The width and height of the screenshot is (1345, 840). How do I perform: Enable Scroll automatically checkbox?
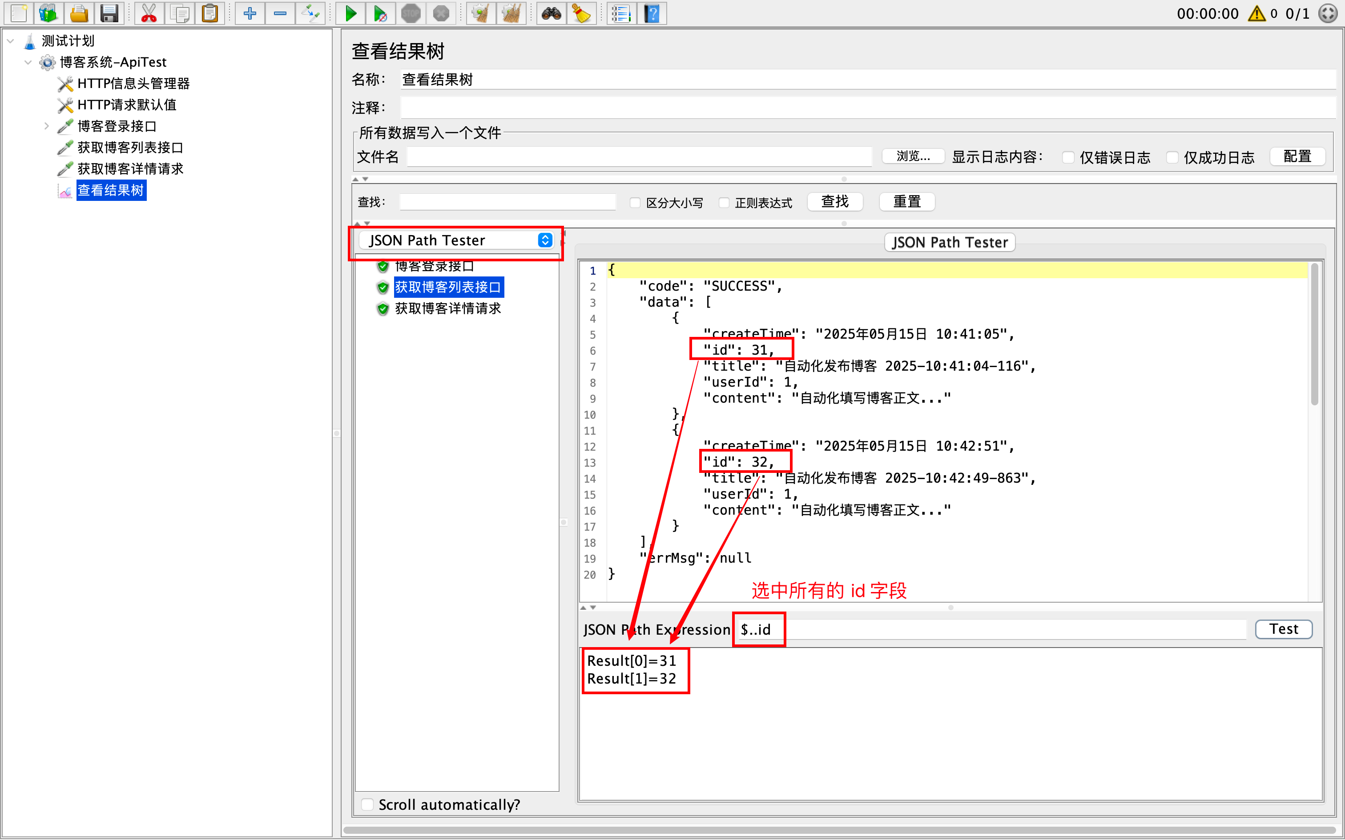(x=367, y=804)
